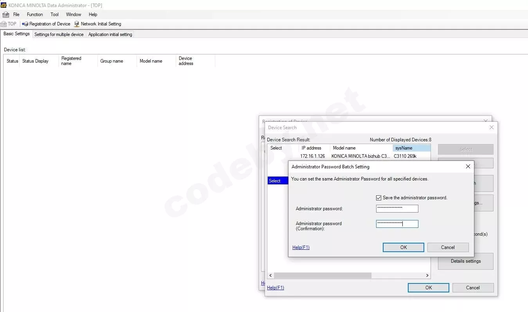Launch Network Initial Setting from the toolbar
The width and height of the screenshot is (528, 312).
coord(98,24)
